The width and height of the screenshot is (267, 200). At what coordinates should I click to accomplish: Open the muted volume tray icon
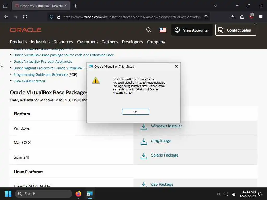point(233,194)
